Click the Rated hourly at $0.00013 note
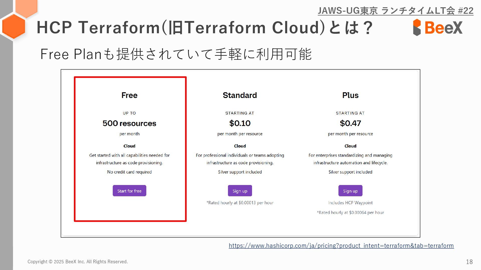 [x=240, y=203]
